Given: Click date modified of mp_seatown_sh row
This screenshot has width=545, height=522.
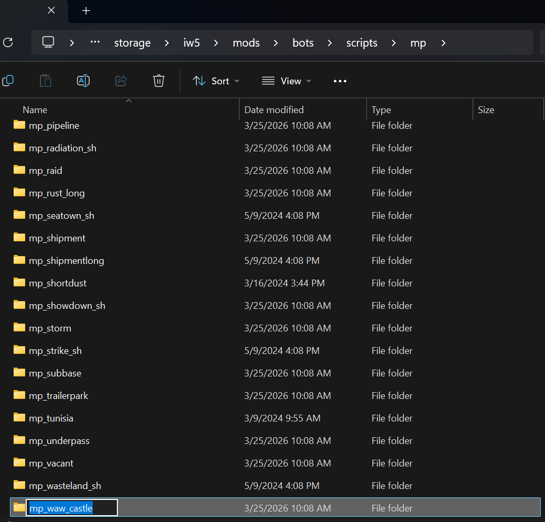Looking at the screenshot, I should tap(281, 216).
